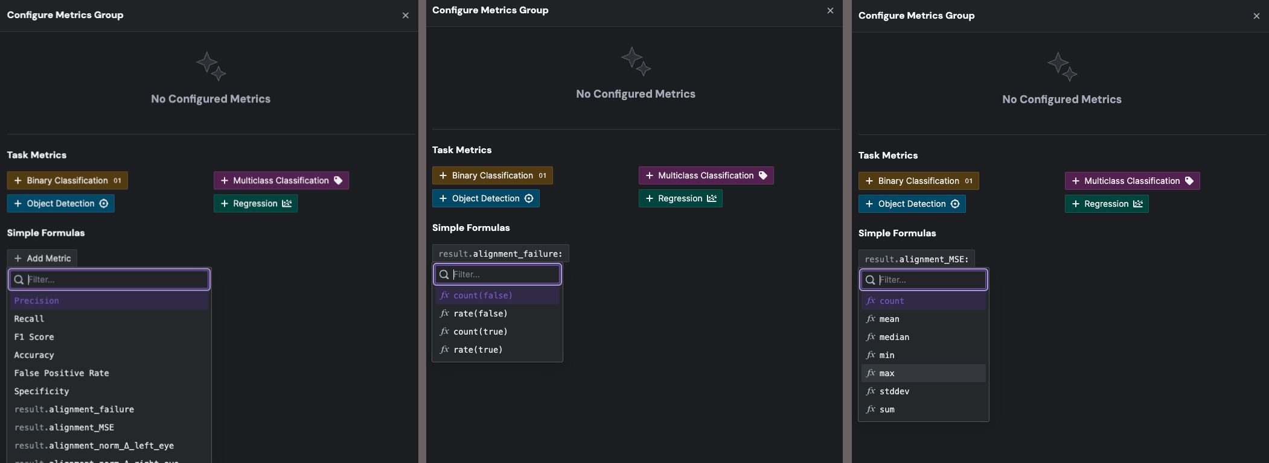The width and height of the screenshot is (1269, 463).
Task: Add Multiclass Classification metrics in middle panel
Action: 706,175
